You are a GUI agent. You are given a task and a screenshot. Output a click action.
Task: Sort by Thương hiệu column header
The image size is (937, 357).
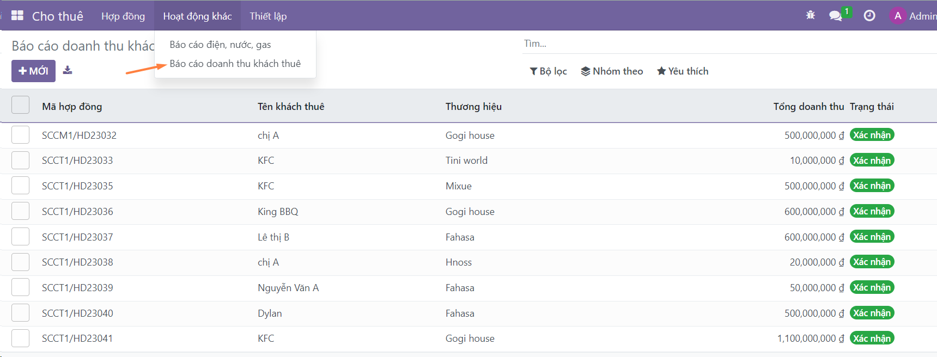(x=473, y=107)
